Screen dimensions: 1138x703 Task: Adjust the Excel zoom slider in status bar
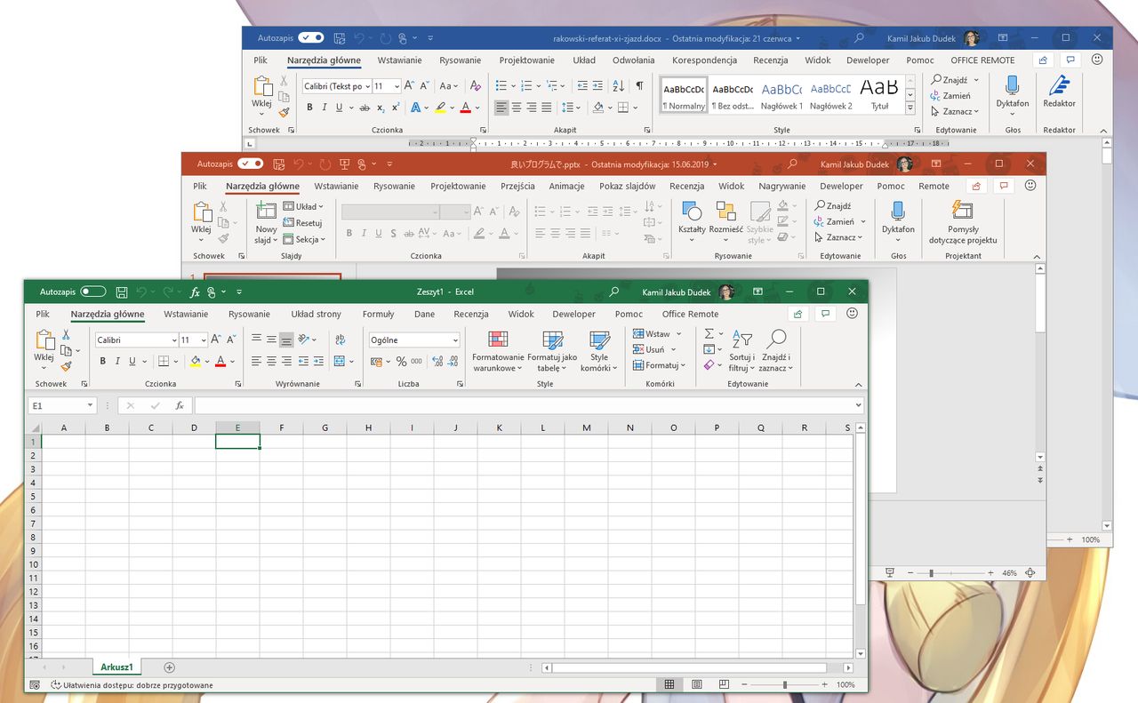pos(785,685)
